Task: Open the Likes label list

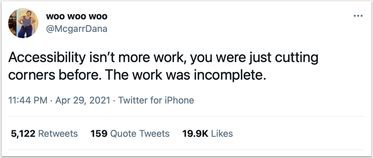Action: click(222, 133)
